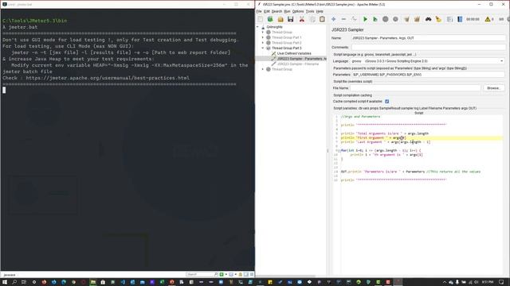
Task: Open the notification center icon in tray
Action: coord(501,282)
